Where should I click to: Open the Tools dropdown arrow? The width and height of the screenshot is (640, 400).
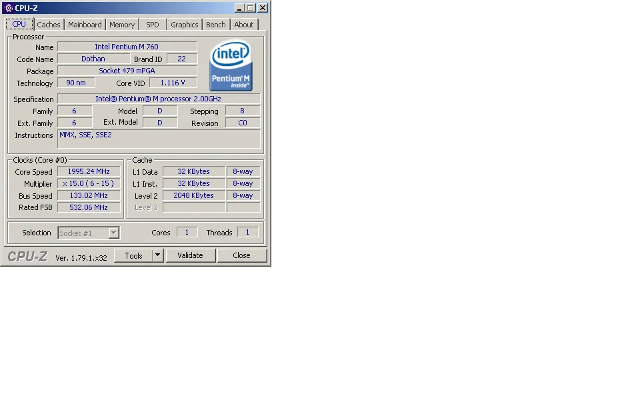157,255
